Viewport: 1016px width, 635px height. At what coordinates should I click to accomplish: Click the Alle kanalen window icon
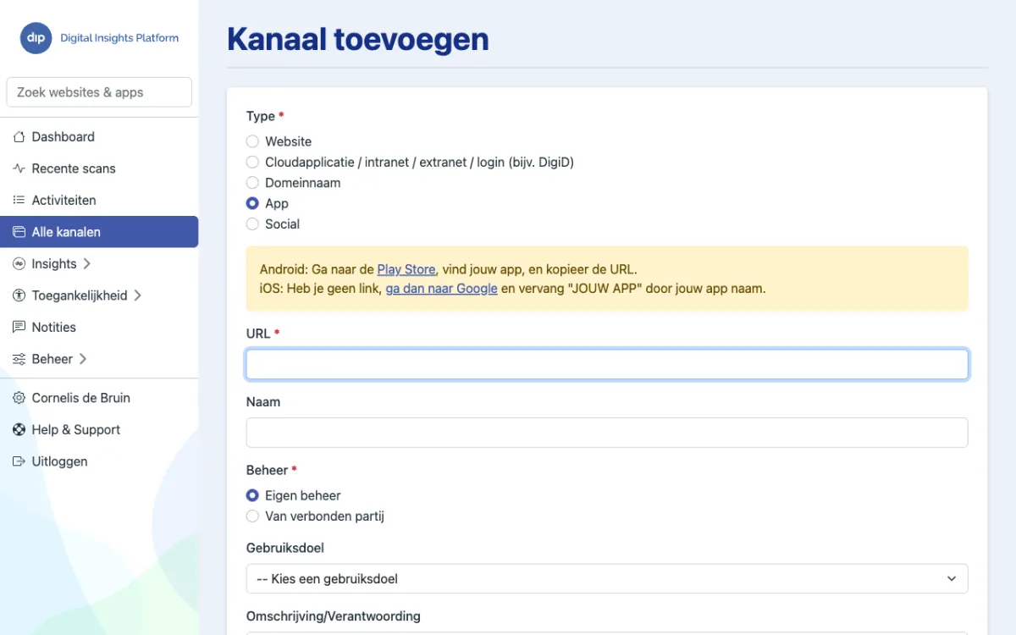tap(19, 232)
